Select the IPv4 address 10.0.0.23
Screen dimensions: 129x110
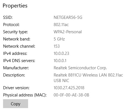point(61,53)
